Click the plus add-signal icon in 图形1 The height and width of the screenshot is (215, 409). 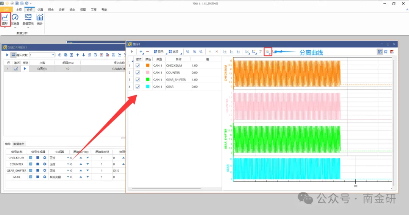tap(141, 51)
